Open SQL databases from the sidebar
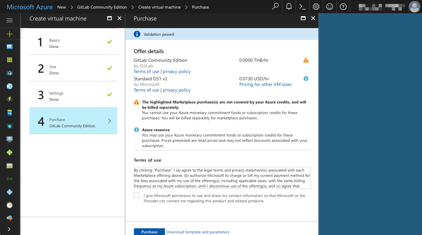This screenshot has width=422, height=235. coord(10,113)
